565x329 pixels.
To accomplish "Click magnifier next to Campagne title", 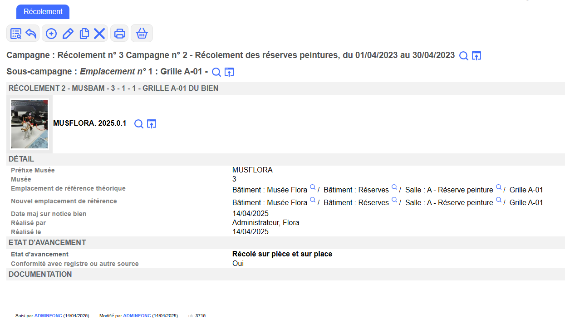I will click(463, 56).
